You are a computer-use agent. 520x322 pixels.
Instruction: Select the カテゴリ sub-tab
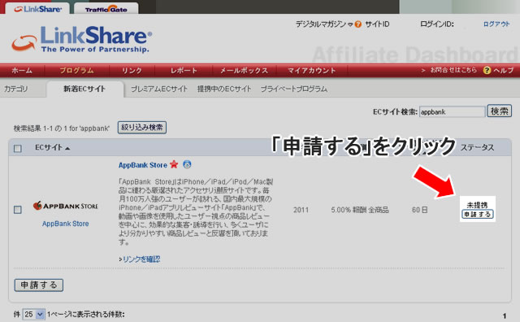pos(16,89)
